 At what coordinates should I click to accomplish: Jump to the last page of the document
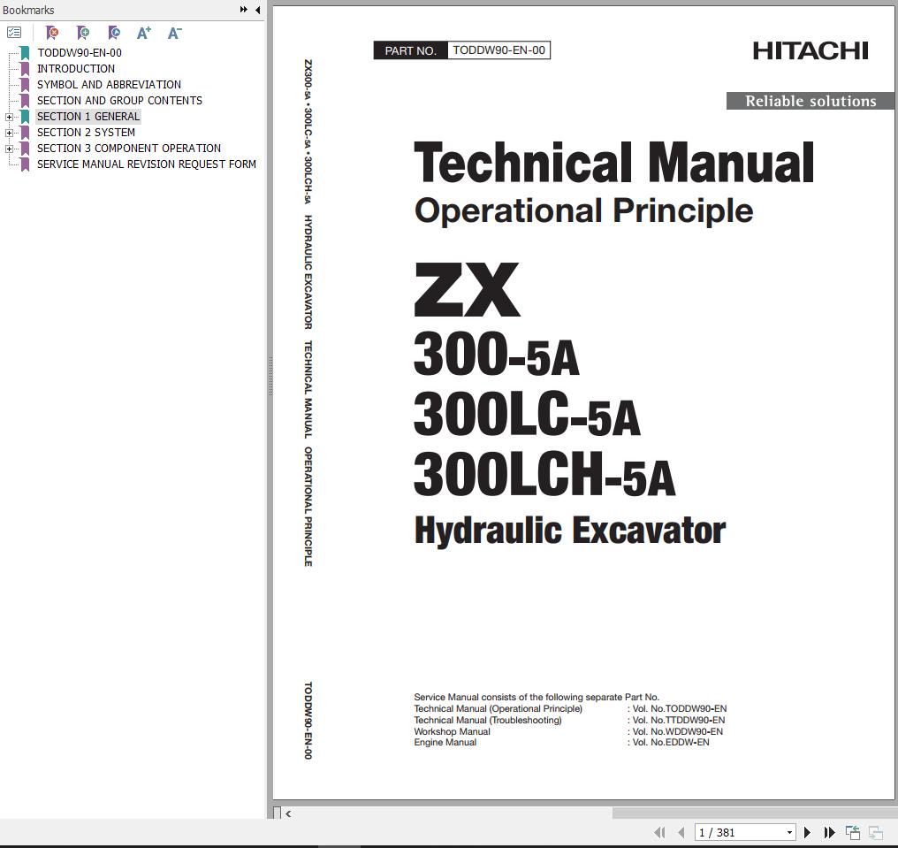coord(829,832)
